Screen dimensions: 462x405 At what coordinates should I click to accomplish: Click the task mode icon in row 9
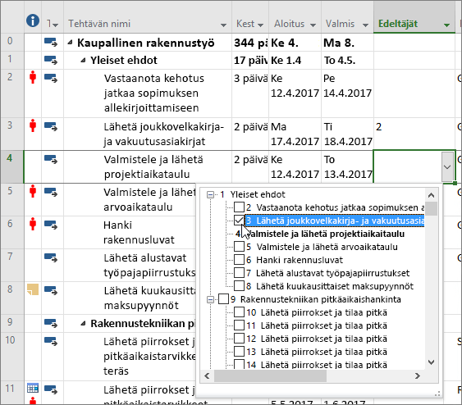click(51, 323)
